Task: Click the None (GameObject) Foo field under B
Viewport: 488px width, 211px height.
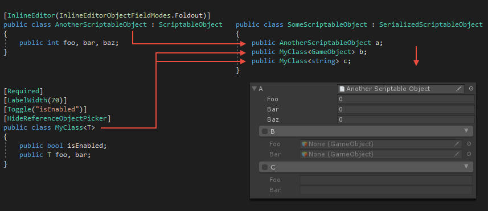Action: pos(380,144)
